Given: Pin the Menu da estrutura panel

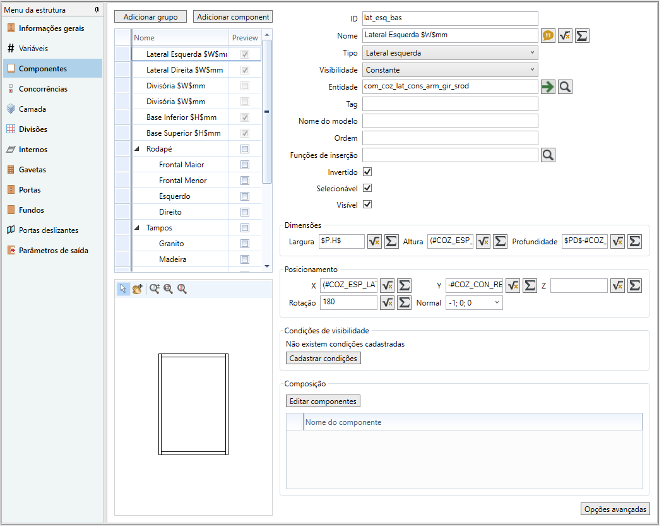Looking at the screenshot, I should [x=97, y=9].
